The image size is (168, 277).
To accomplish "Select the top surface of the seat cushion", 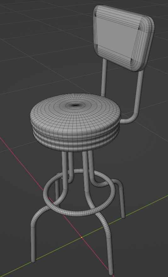I will click(x=75, y=111).
